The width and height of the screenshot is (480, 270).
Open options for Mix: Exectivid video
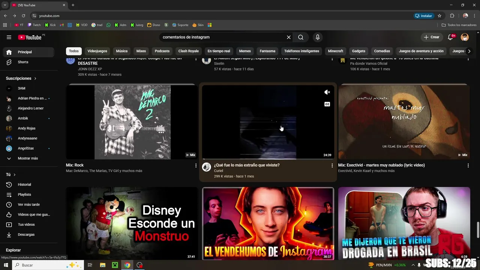[468, 165]
